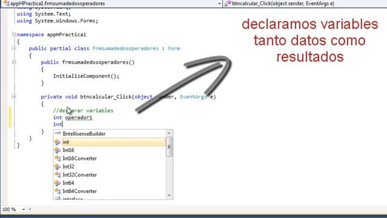Click the //declarar variables comment

[83, 110]
